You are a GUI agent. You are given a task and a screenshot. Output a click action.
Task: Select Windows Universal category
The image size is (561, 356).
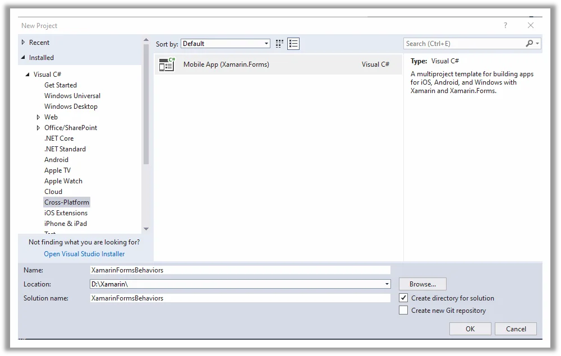coord(72,96)
